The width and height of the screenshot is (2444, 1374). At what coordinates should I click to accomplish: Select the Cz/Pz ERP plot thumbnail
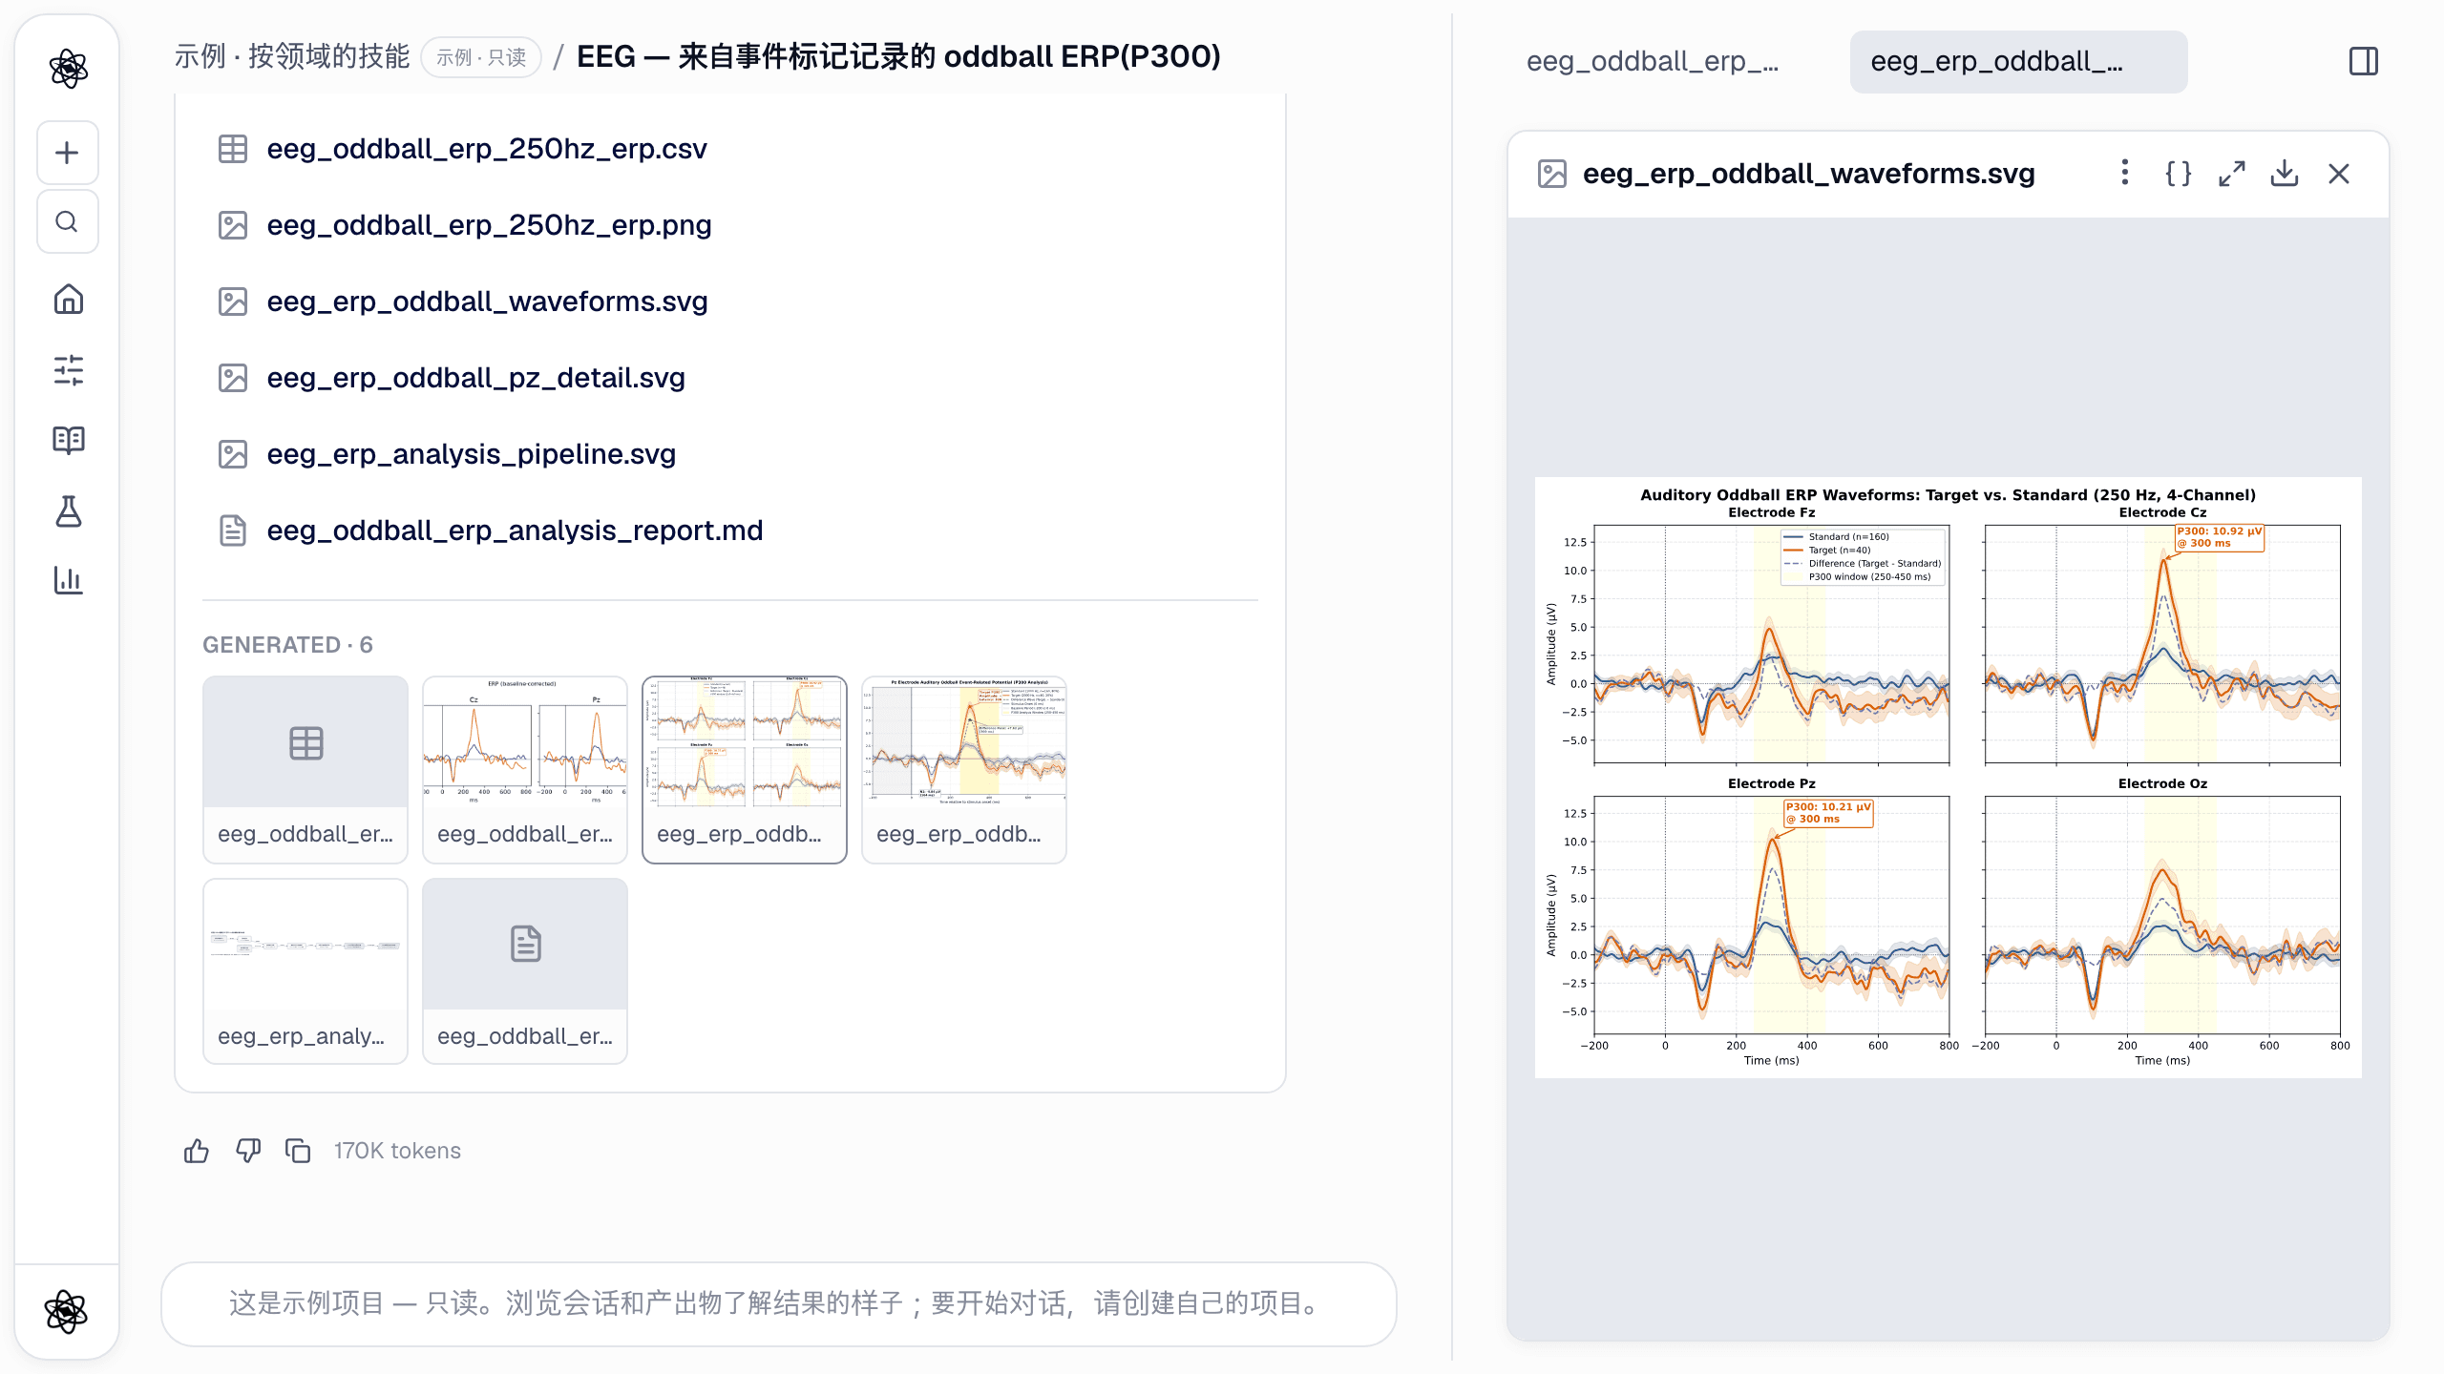point(525,770)
